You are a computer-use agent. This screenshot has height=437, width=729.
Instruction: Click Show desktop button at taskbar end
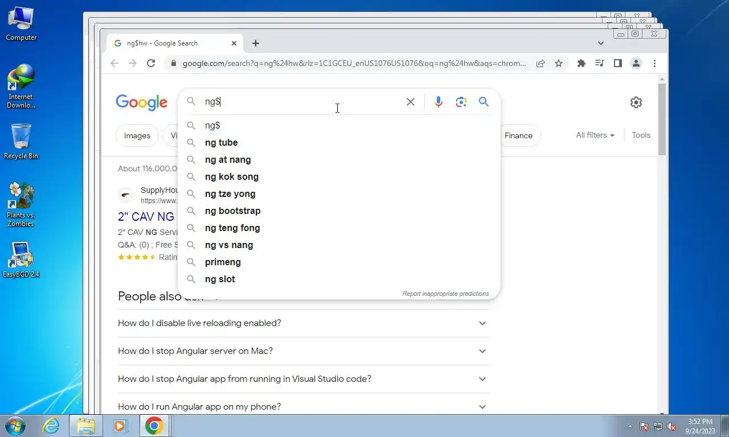[724, 426]
